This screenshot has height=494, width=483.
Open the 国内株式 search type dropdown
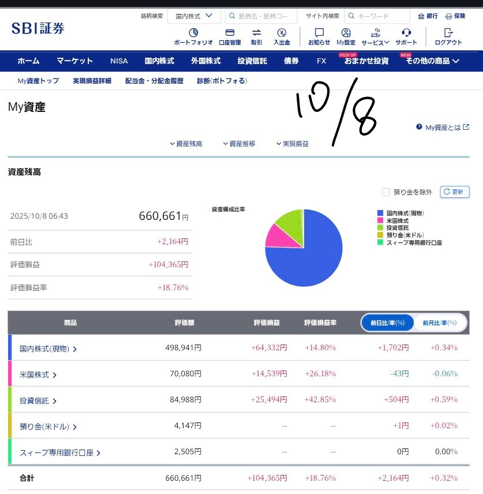point(194,16)
